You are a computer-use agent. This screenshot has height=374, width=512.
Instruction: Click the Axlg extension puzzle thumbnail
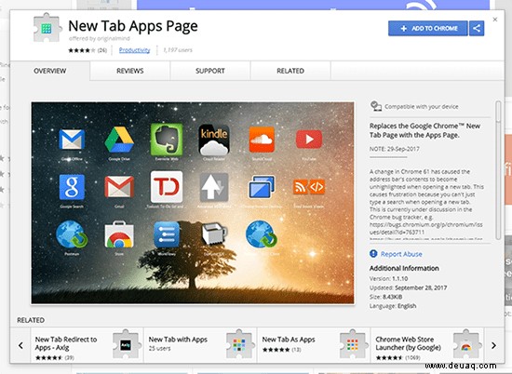[126, 344]
